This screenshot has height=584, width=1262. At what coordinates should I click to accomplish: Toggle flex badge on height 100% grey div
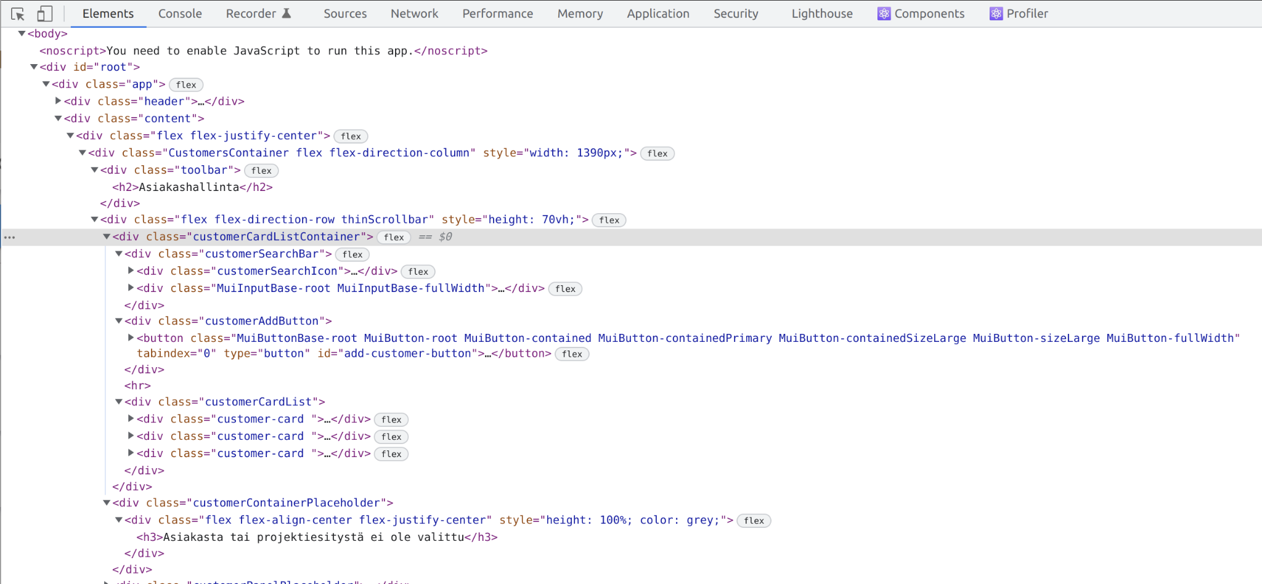754,521
